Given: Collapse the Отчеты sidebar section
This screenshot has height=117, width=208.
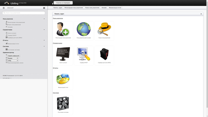Looking at the screenshot, I should tap(44, 40).
